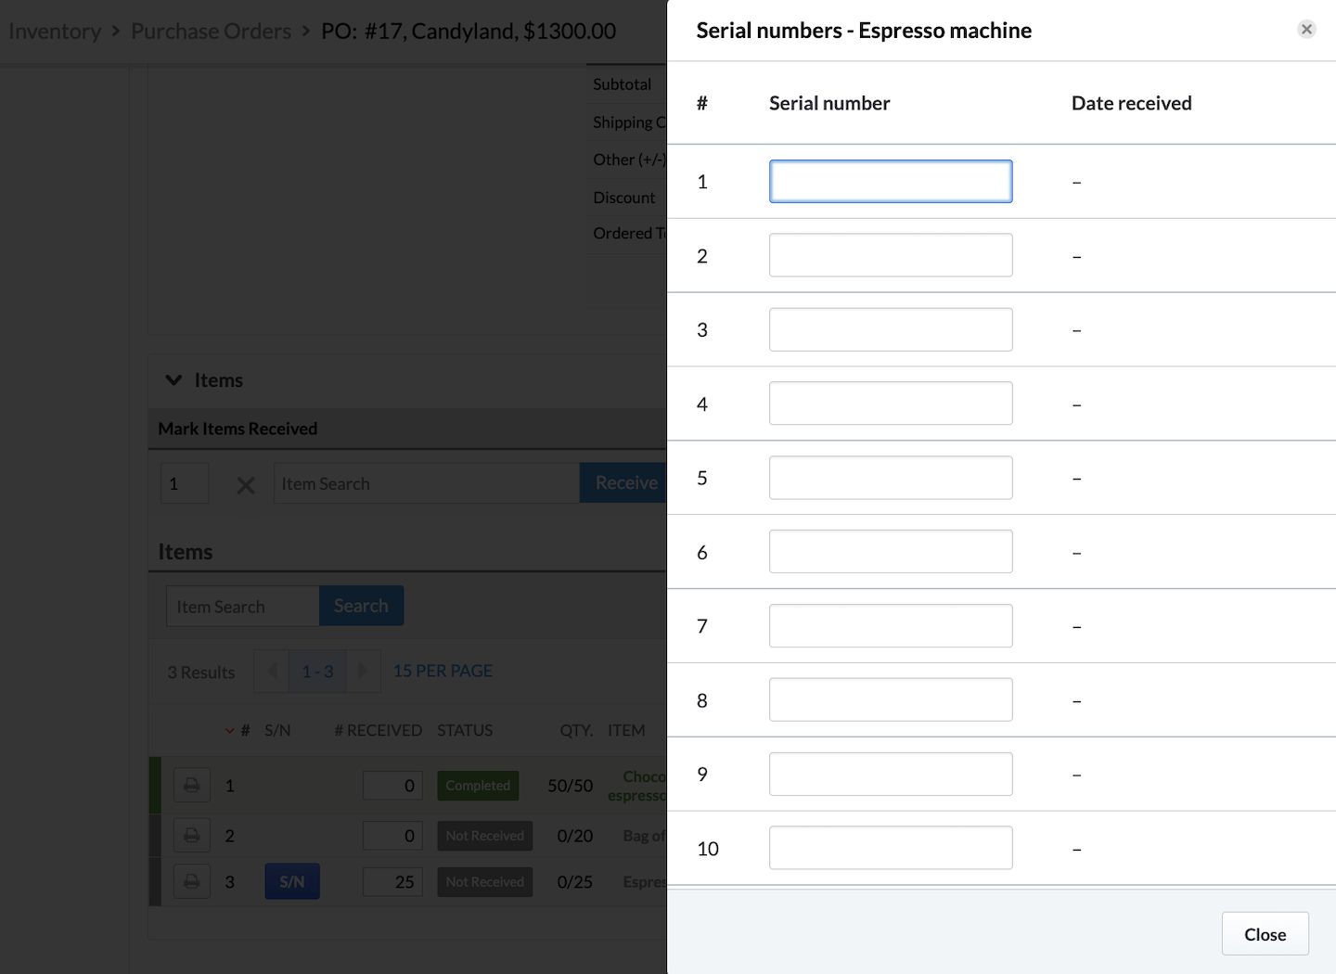Click the print icon for item row 3
This screenshot has height=974, width=1336.
pos(192,881)
